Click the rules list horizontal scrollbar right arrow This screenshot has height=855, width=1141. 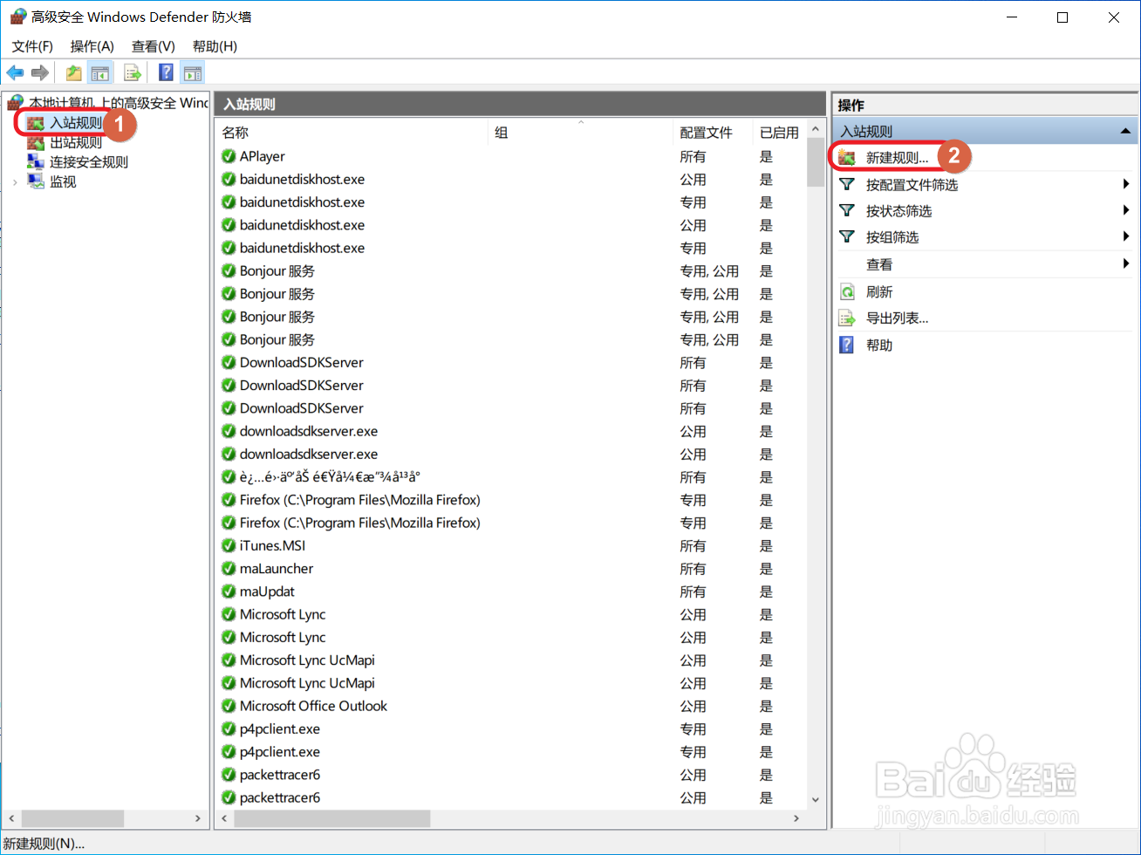(x=796, y=818)
